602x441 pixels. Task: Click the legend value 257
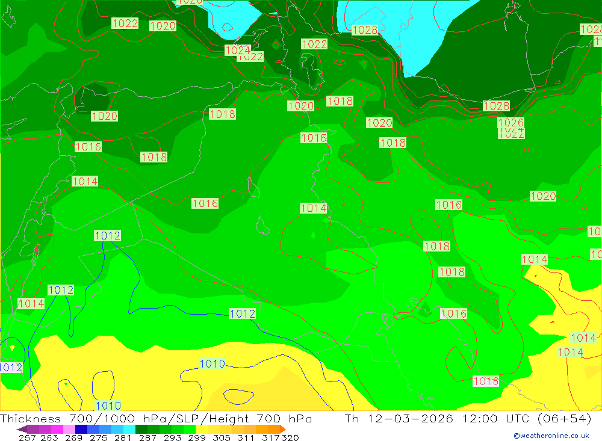27,437
